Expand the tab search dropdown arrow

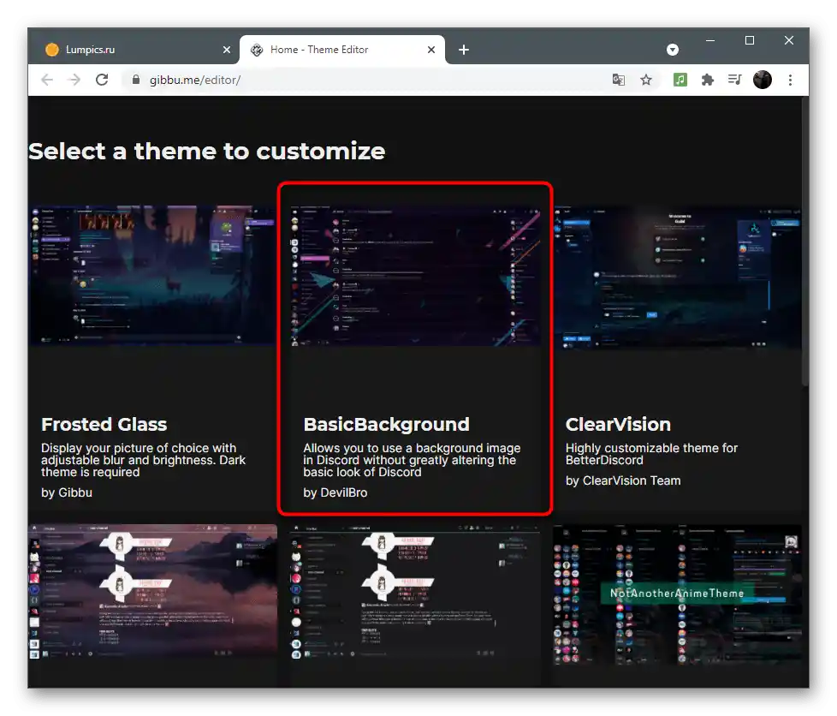coord(673,50)
